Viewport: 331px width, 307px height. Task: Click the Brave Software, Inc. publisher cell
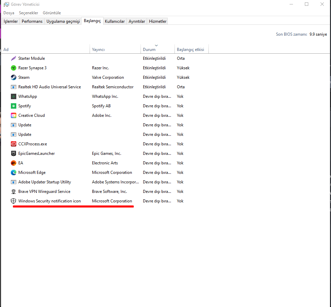point(110,192)
